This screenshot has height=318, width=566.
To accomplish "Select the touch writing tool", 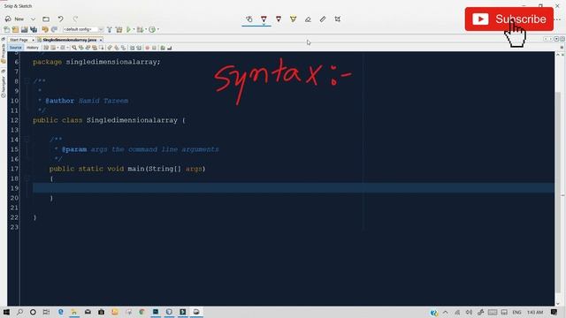I will pos(249,19).
